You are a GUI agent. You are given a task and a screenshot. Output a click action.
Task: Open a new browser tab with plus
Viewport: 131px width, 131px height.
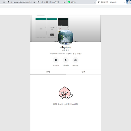129,2
